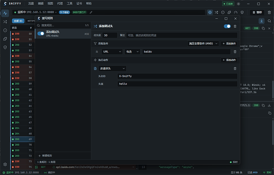Click the 状态 column header
Viewport: 274px width, 175px height.
tap(14, 28)
